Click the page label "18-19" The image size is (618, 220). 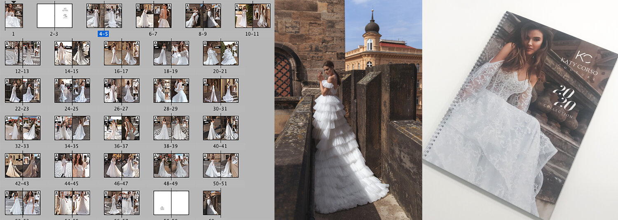171,71
